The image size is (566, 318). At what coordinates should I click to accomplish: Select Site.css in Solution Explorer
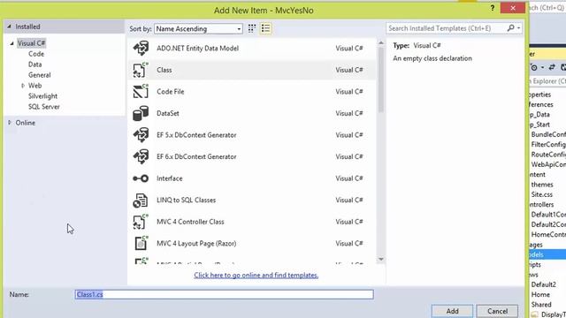coord(542,194)
